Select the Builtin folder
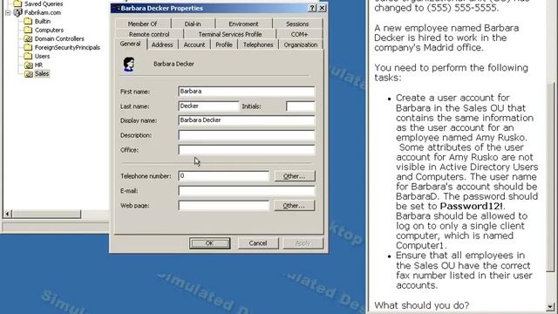The width and height of the screenshot is (558, 314). 43,21
